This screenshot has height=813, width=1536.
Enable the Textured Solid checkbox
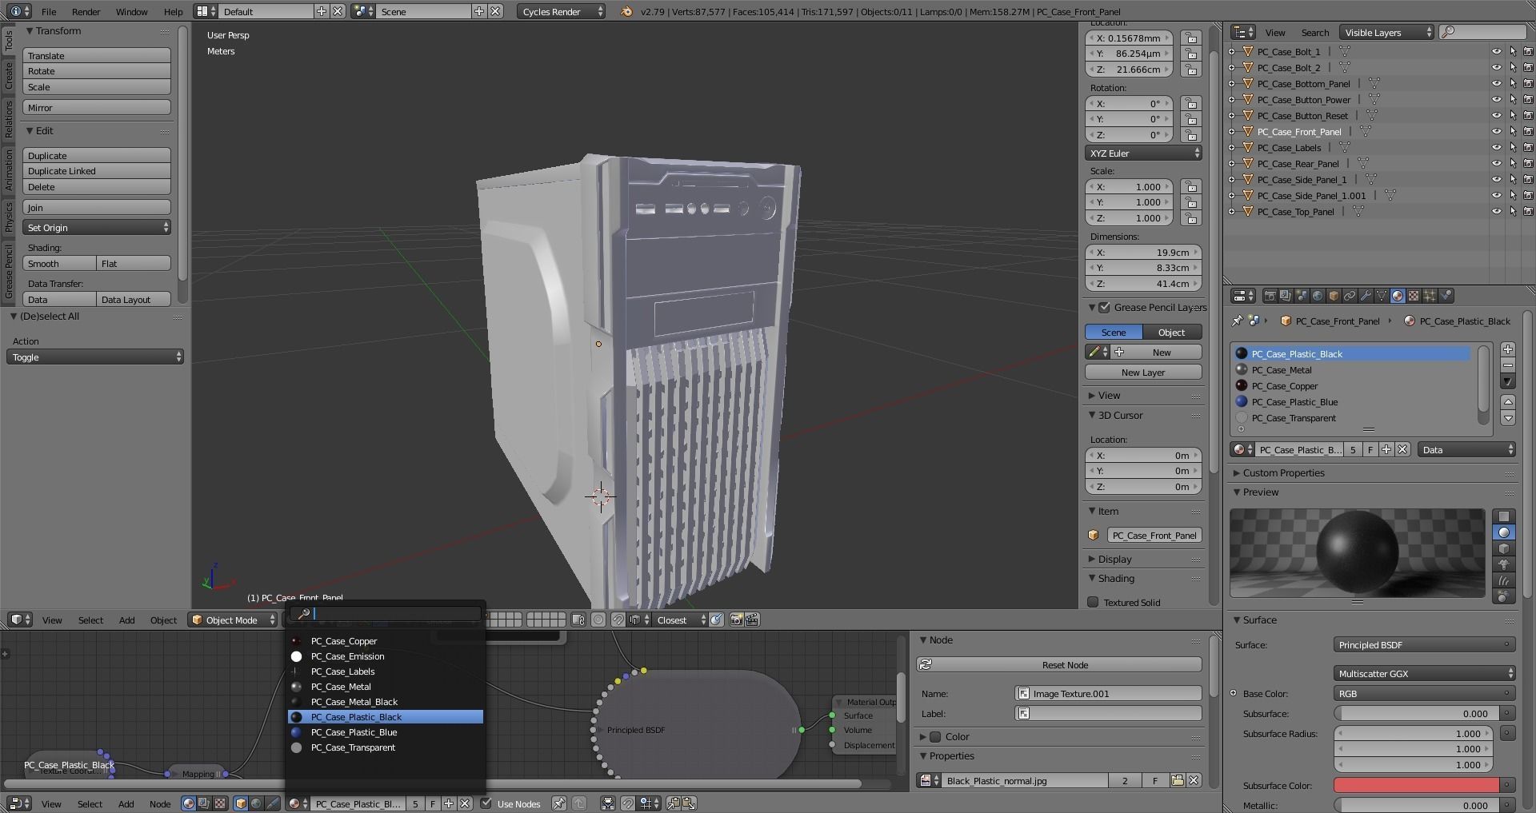pyautogui.click(x=1093, y=602)
